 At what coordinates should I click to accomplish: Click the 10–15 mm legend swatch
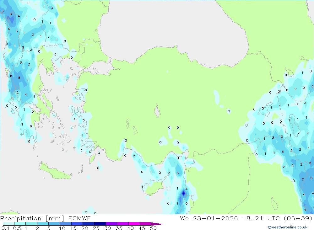pyautogui.click(x=66, y=224)
